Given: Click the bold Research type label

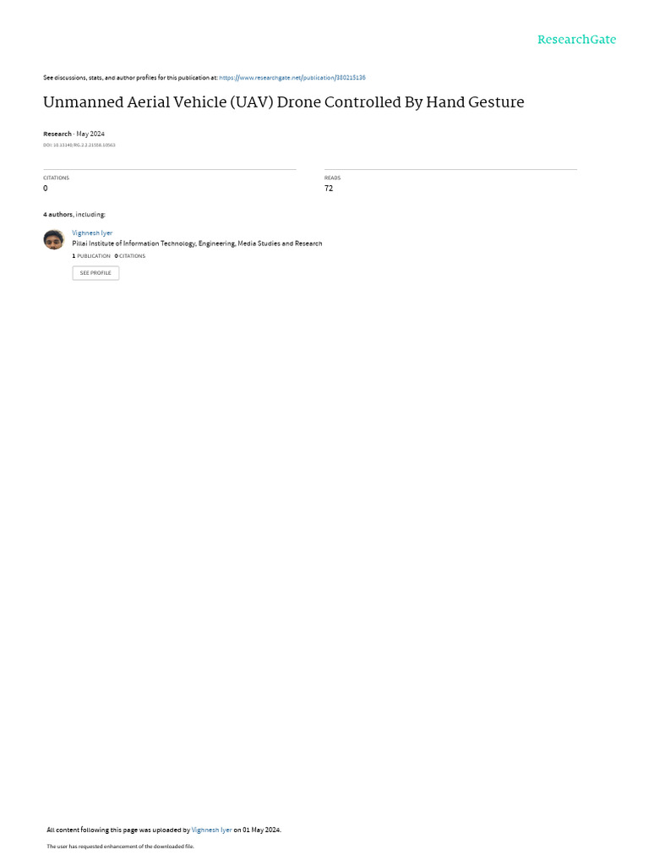Looking at the screenshot, I should point(57,134).
